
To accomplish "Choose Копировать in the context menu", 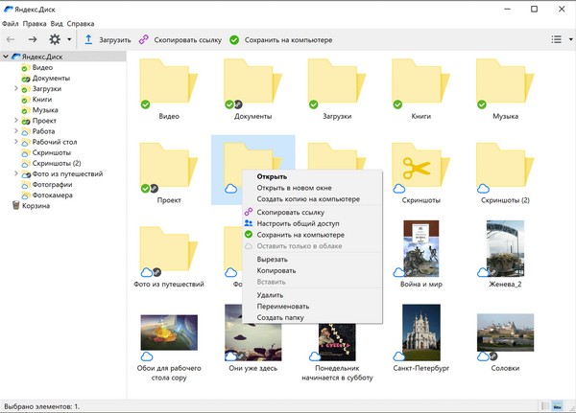I will coord(312,270).
